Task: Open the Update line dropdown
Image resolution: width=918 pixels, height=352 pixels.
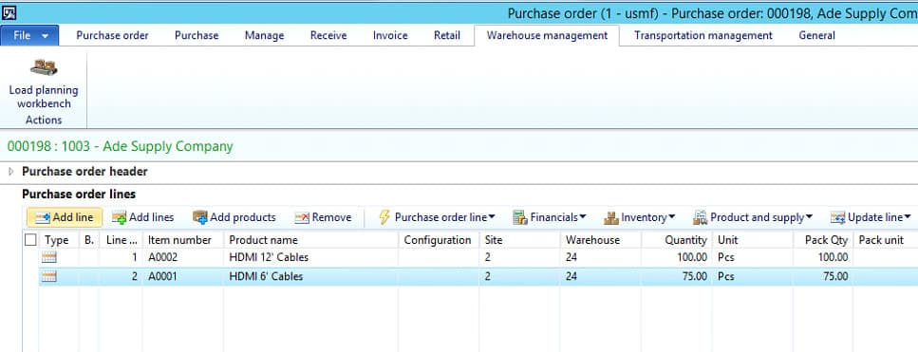Action: (x=871, y=217)
